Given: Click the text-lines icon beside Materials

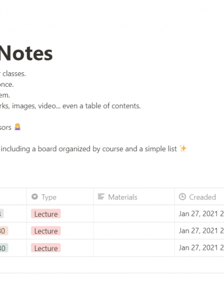Looking at the screenshot, I should (x=101, y=197).
